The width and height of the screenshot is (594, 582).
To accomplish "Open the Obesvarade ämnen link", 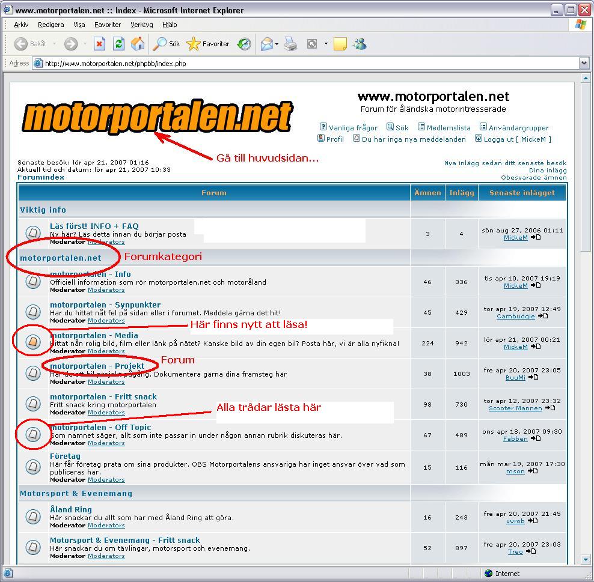I will 534,177.
